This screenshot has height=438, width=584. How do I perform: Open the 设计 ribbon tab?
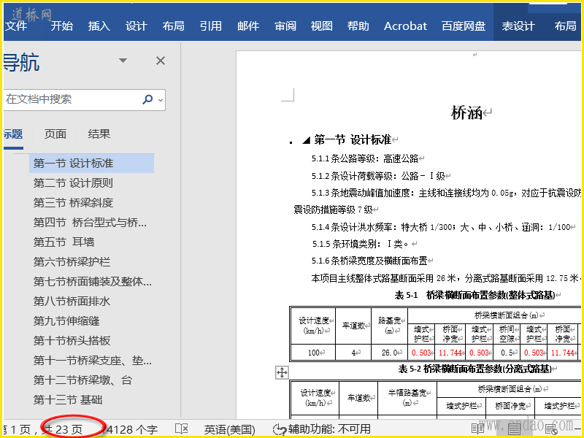point(136,26)
